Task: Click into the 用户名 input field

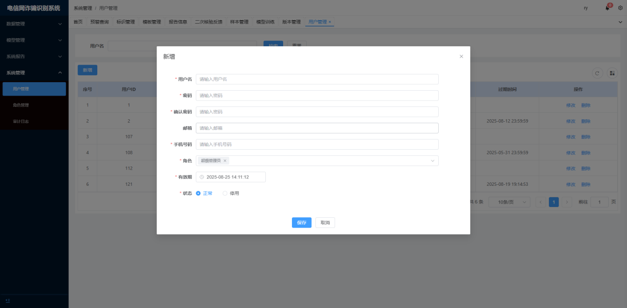Action: [x=317, y=79]
